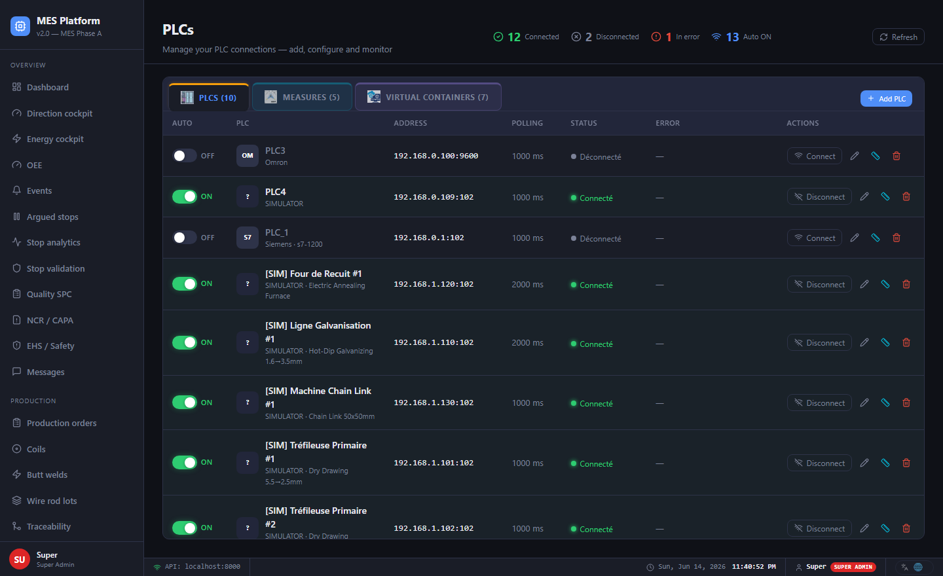This screenshot has width=943, height=576.
Task: Click the 1 In error counter
Action: (675, 37)
